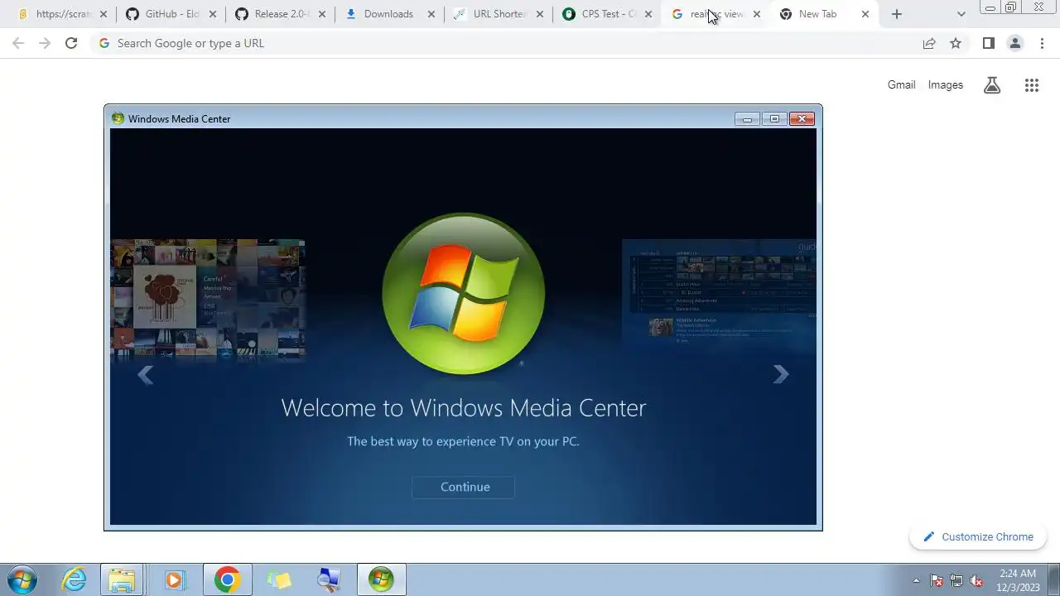Open the Magnifier taskbar icon

330,579
